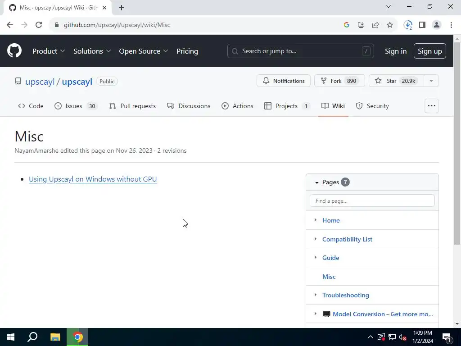
Task: Open a new browser tab
Action: tap(122, 8)
